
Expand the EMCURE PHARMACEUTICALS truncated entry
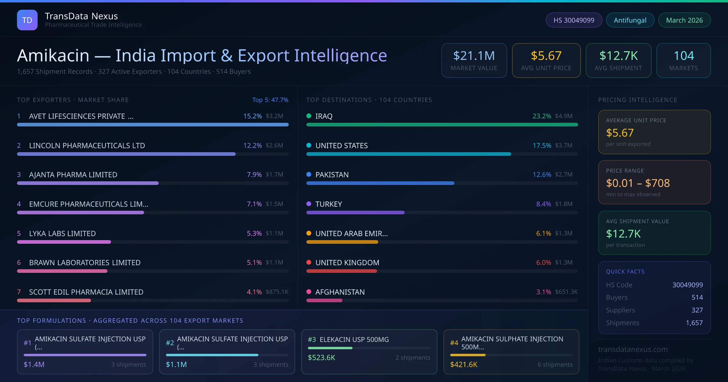point(88,204)
